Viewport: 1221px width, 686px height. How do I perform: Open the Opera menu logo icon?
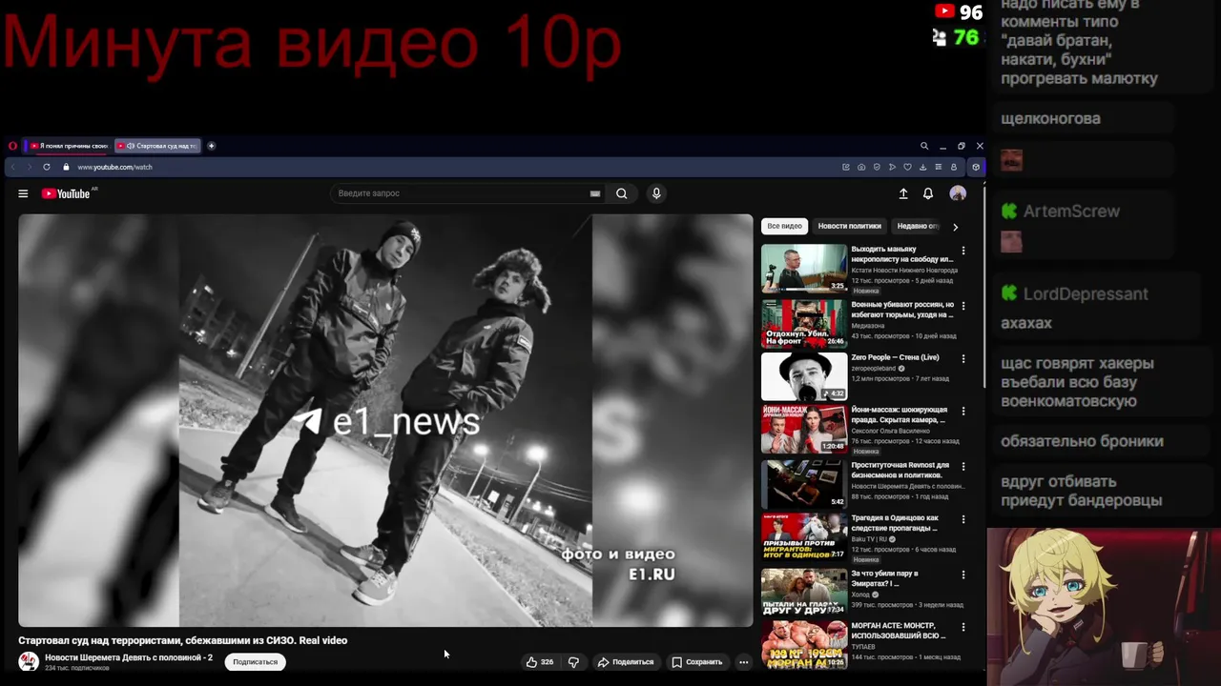pyautogui.click(x=12, y=146)
